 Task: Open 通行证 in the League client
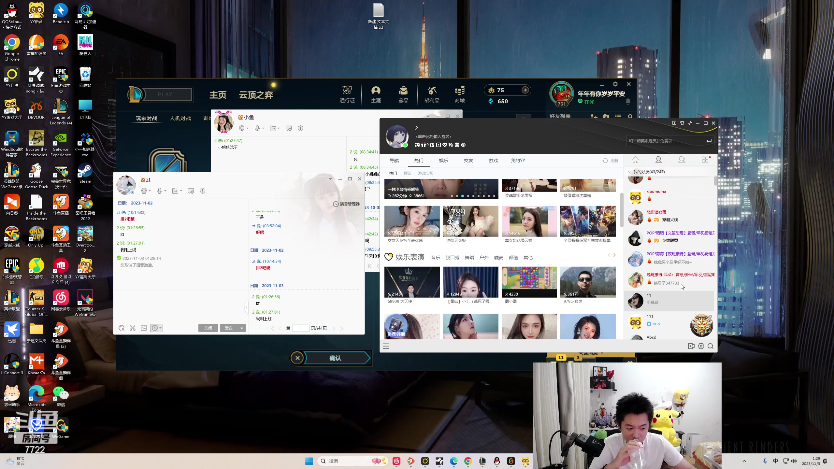[x=347, y=94]
